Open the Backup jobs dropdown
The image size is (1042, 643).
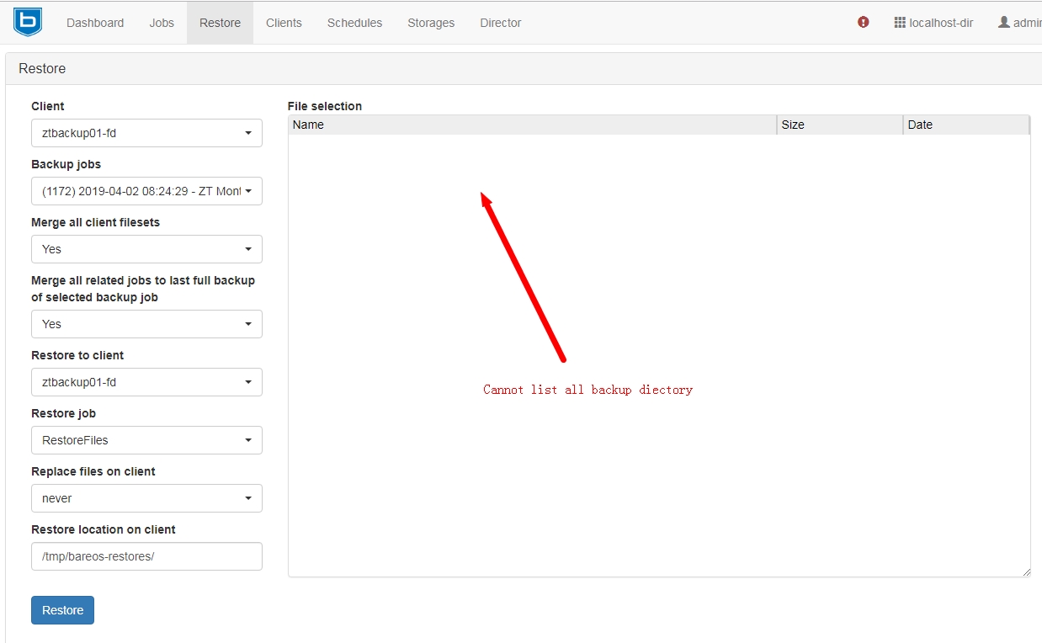point(146,191)
